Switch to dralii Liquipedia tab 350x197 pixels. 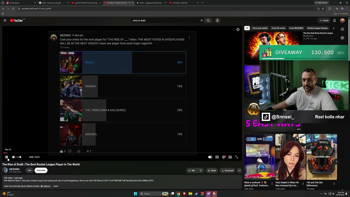click(151, 3)
